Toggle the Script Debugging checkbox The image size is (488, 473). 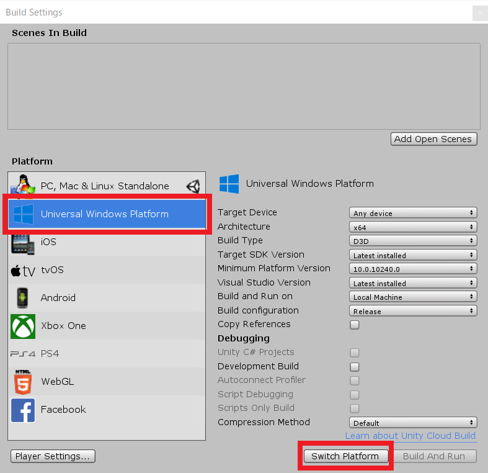(355, 395)
